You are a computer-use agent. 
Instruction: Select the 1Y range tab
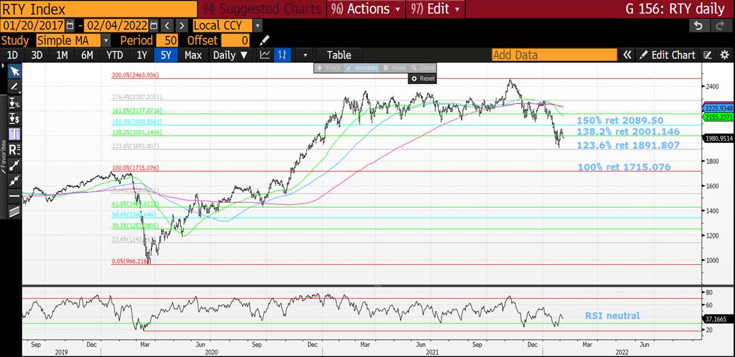[x=142, y=55]
